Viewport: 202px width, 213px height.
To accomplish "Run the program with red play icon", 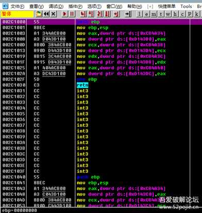I will 64,14.
